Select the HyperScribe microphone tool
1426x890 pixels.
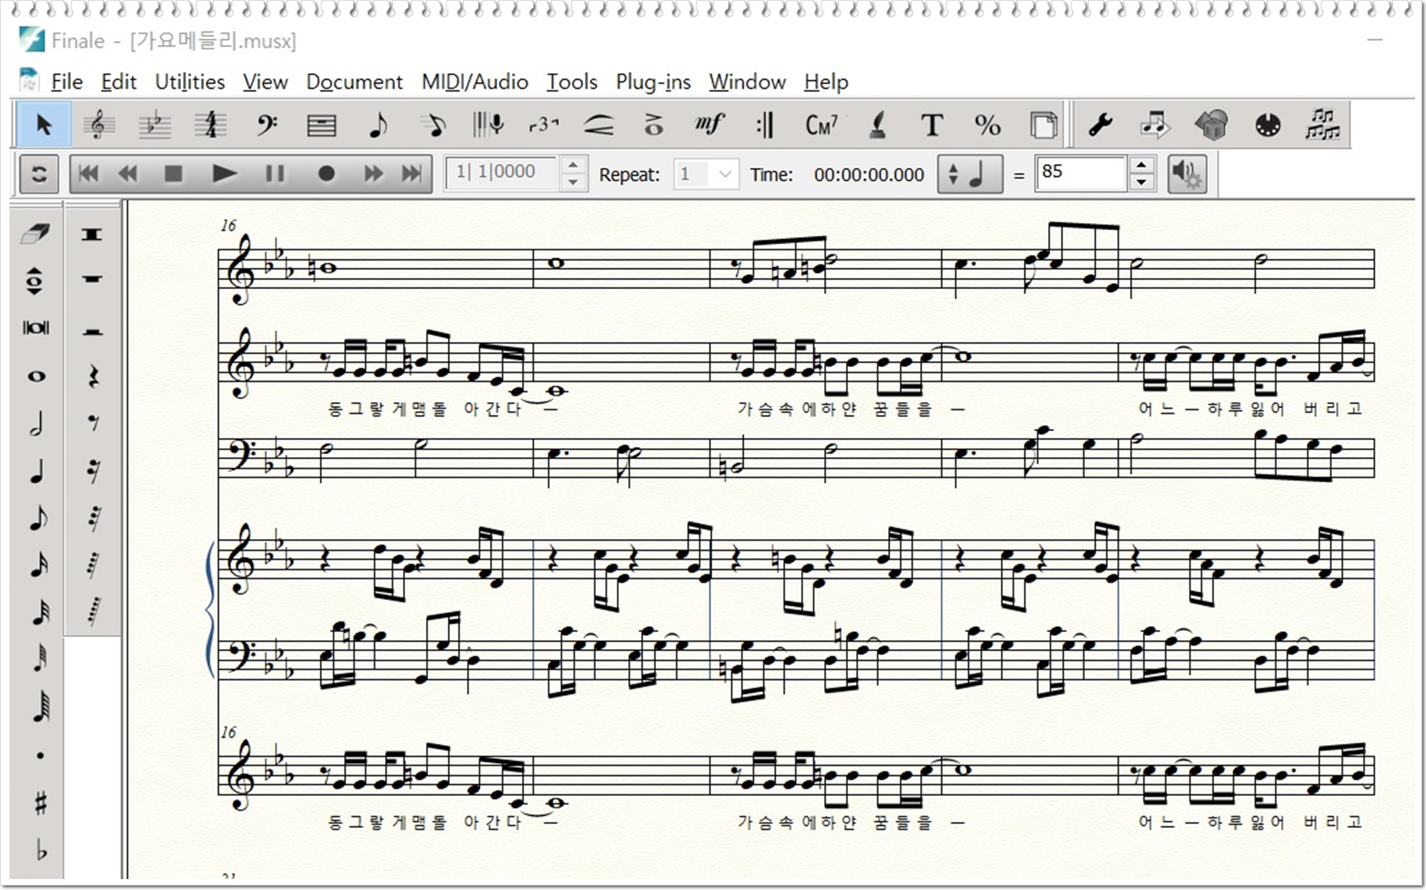coord(488,124)
